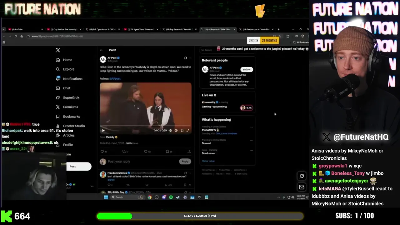400x225 pixels.
Task: Switch to FearBuck Justin Bieber tab
Action: point(256,29)
